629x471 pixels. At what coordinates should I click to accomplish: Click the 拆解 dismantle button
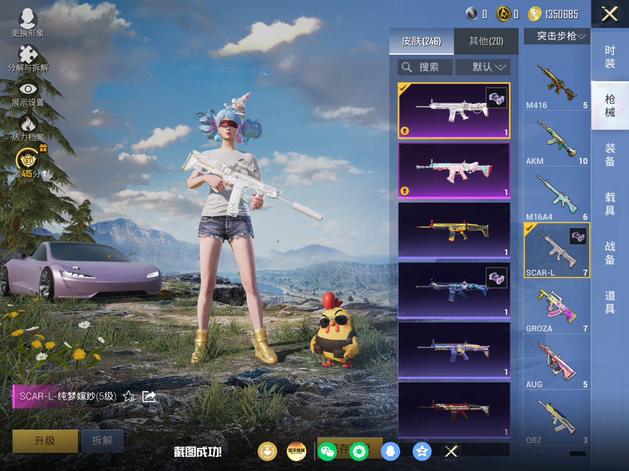pyautogui.click(x=102, y=441)
